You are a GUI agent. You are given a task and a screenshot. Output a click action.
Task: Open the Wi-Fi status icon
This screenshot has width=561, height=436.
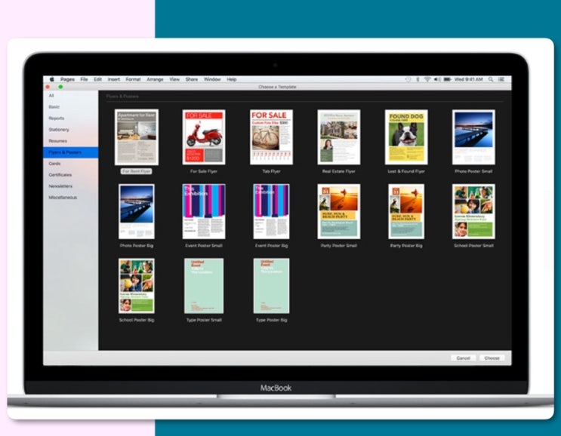[x=427, y=79]
